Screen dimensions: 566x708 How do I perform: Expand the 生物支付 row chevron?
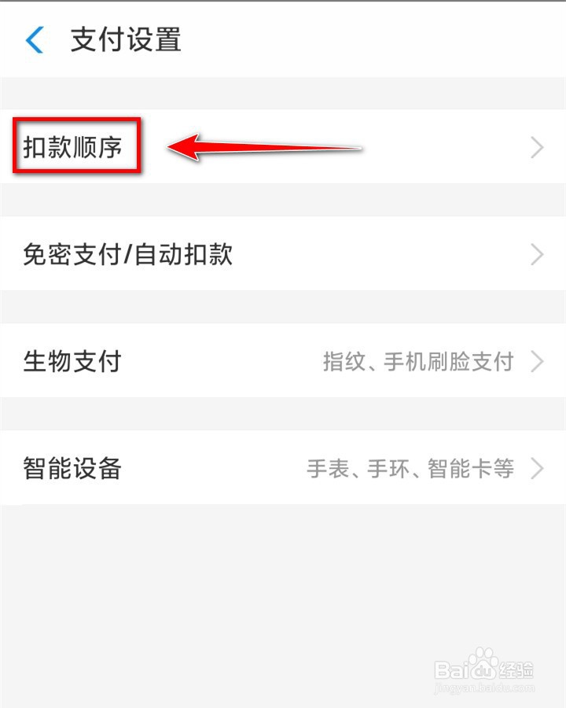tap(537, 361)
